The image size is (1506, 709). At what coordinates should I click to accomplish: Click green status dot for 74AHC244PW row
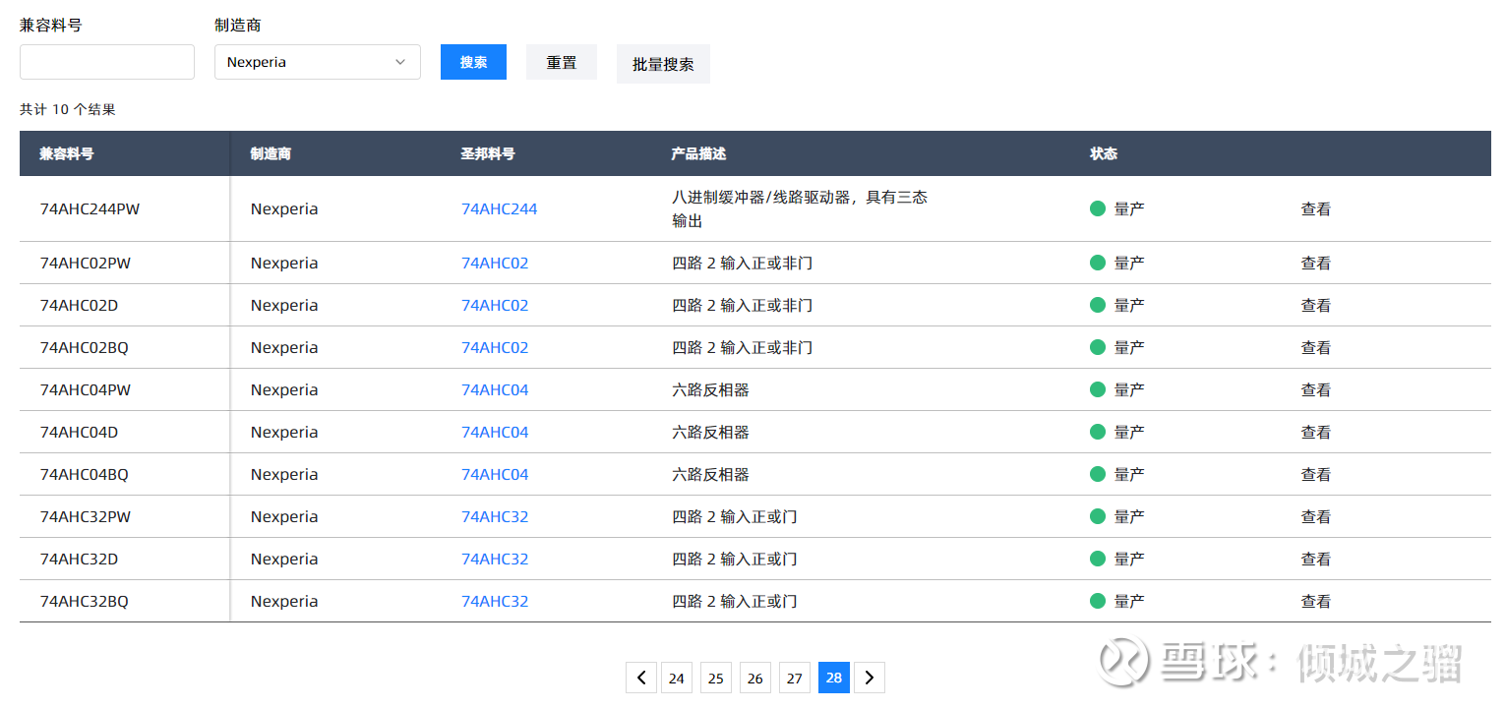1098,208
